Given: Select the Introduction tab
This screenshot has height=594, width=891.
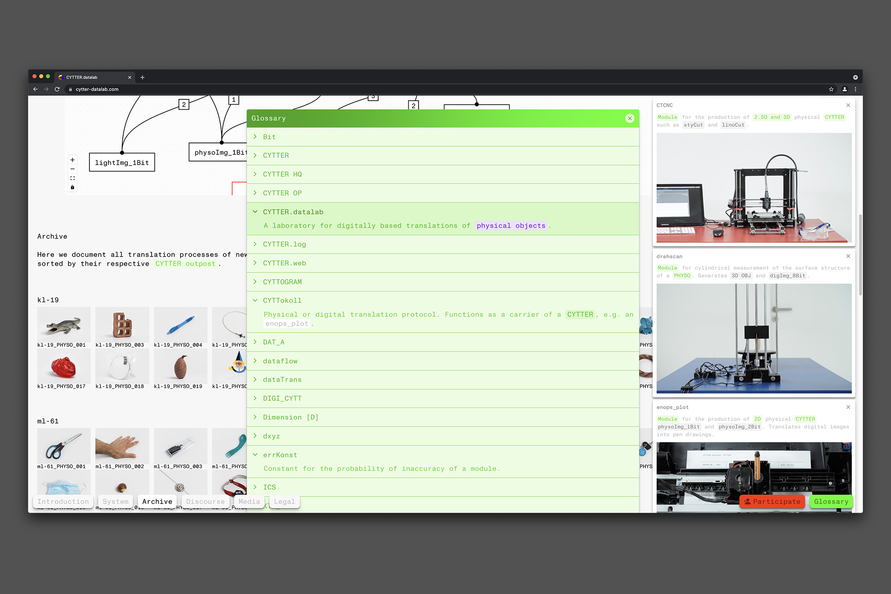Looking at the screenshot, I should (x=64, y=501).
